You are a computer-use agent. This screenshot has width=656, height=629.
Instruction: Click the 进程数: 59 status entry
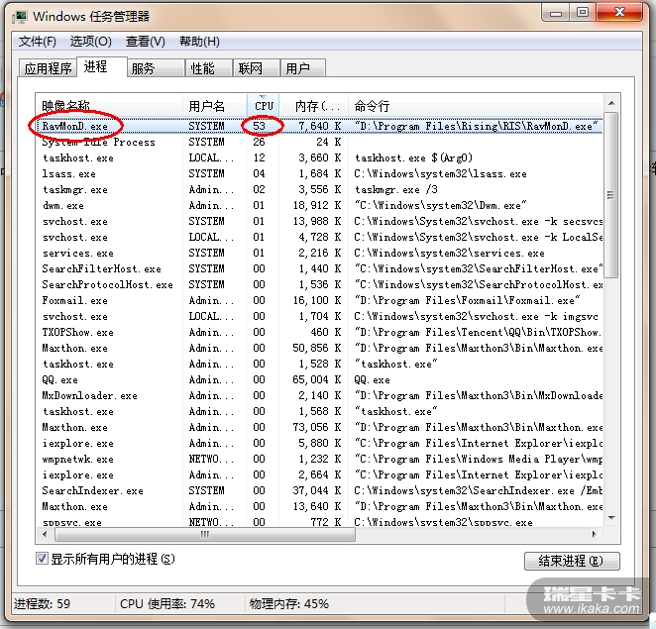pos(42,603)
